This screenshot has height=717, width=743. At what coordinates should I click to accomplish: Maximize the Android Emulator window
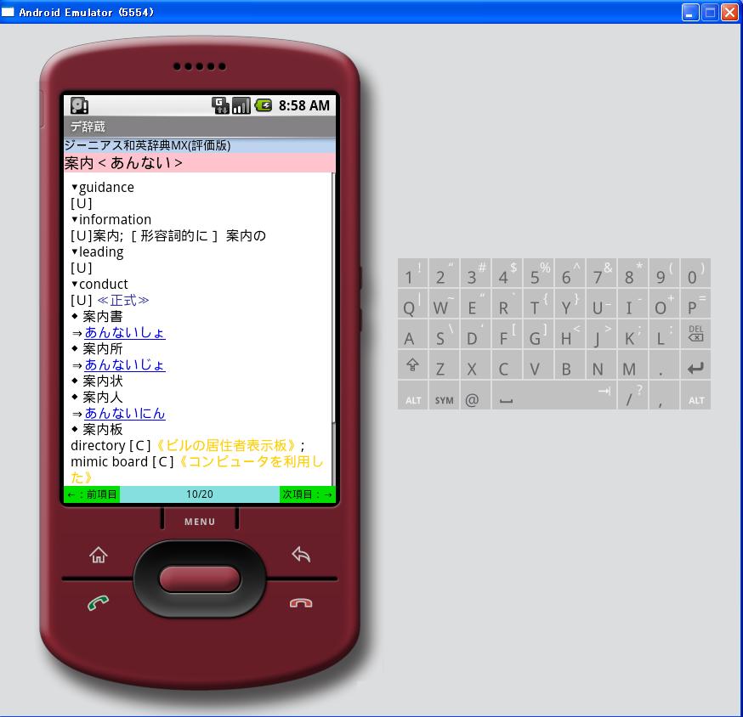pyautogui.click(x=710, y=12)
